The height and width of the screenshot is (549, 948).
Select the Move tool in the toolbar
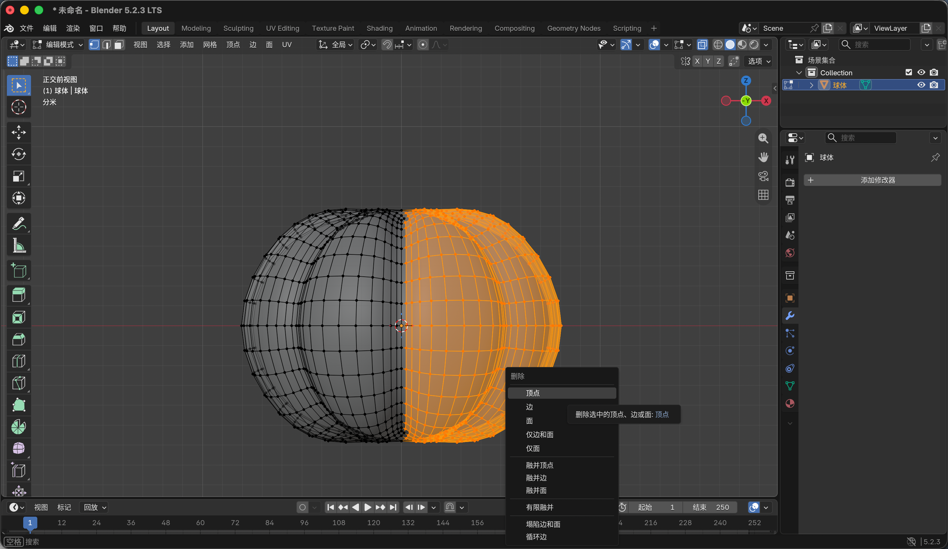pyautogui.click(x=18, y=132)
